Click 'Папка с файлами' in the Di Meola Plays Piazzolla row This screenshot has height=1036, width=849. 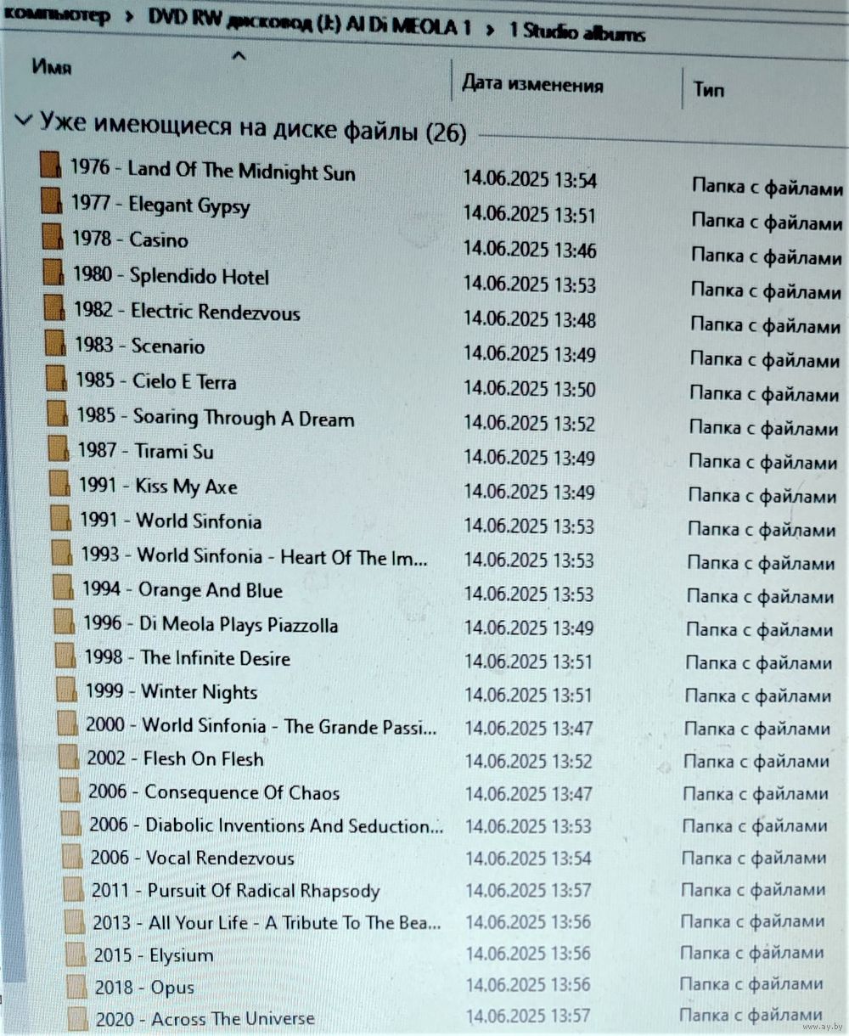pos(760,630)
